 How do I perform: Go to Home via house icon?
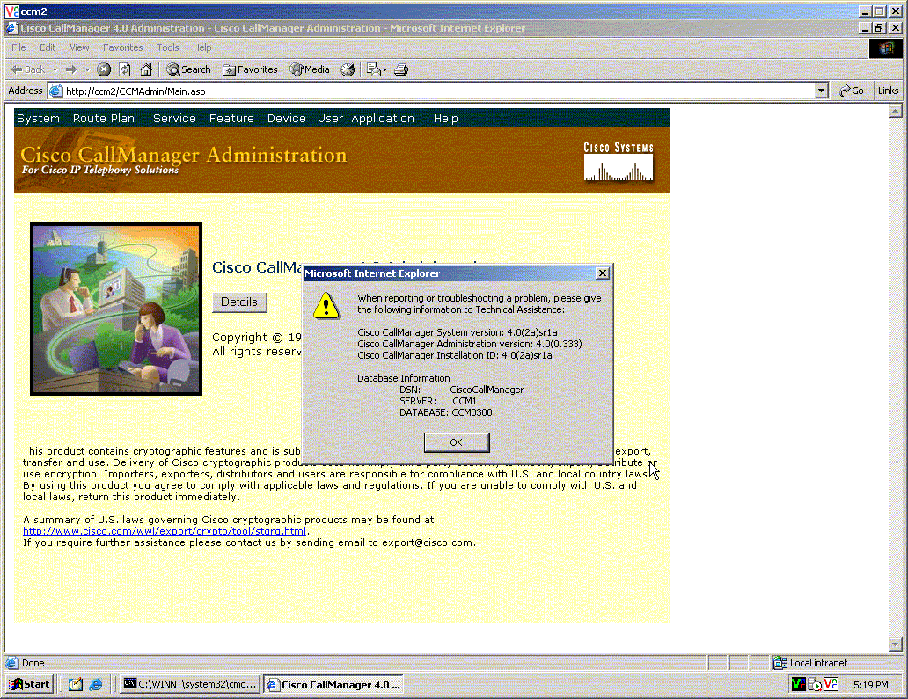[146, 69]
